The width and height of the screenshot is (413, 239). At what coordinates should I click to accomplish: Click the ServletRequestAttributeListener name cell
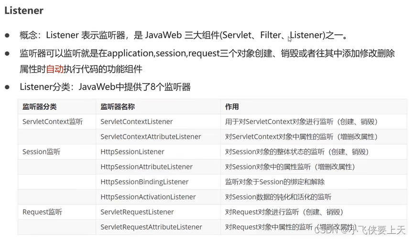151,227
